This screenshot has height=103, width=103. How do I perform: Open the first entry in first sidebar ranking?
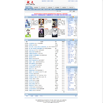click(x=70, y=19)
